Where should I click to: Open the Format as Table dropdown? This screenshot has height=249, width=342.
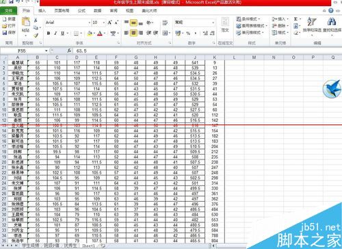(252, 26)
